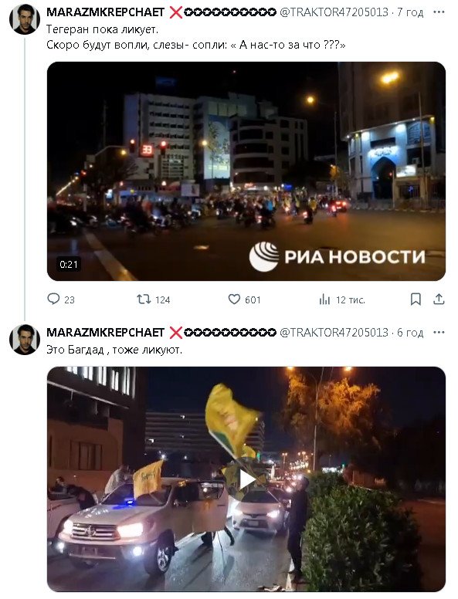Open the three-dot menu of the Baghdad tweet
458x599 pixels.
pos(439,333)
